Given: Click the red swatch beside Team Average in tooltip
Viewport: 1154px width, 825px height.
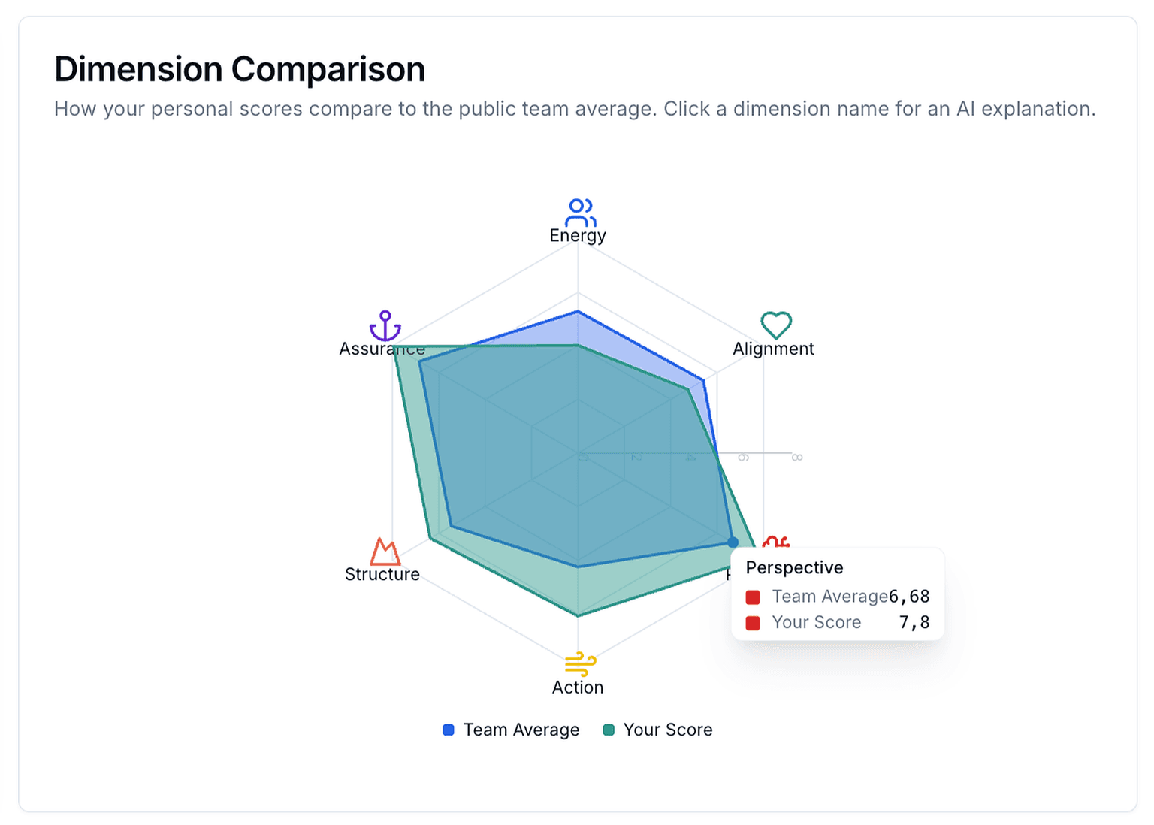Looking at the screenshot, I should (752, 596).
